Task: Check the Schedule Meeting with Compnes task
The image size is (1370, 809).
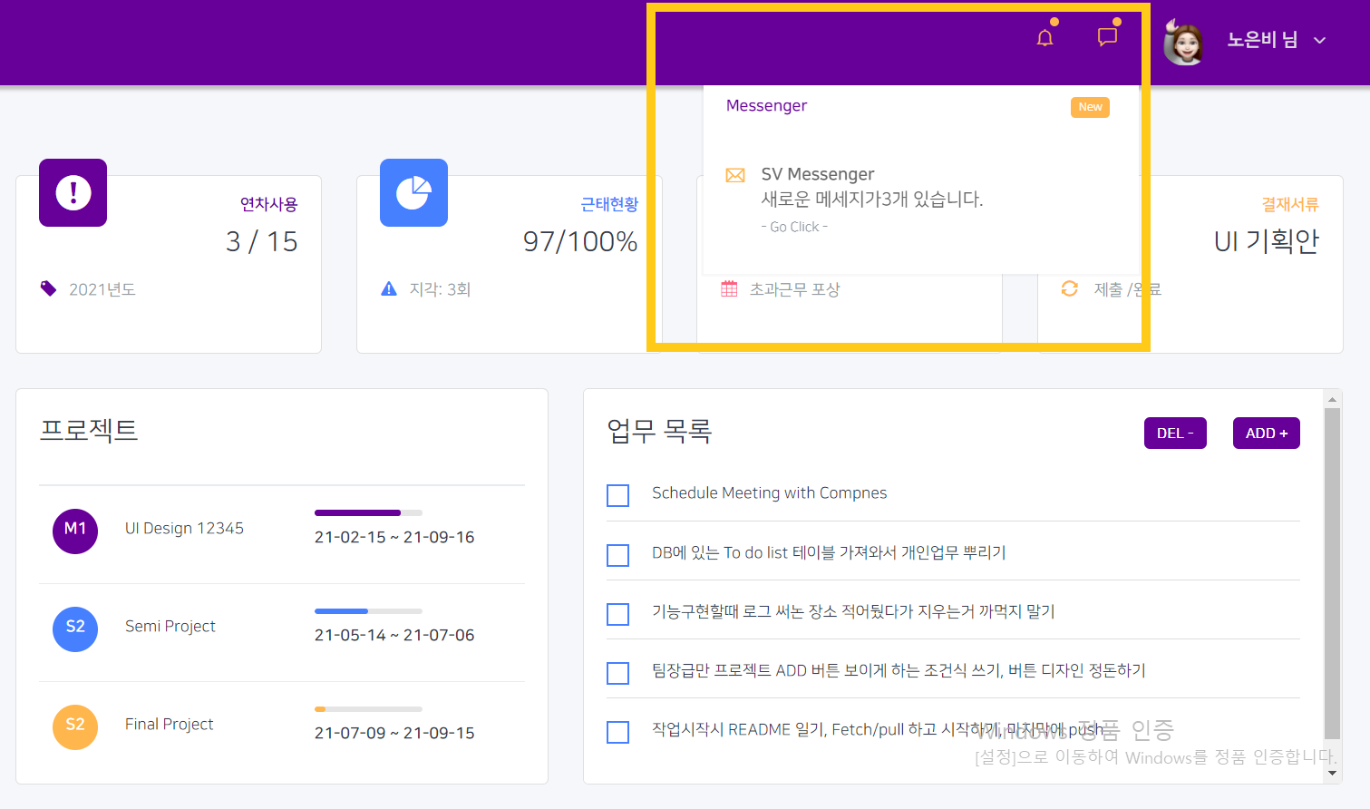Action: click(x=618, y=495)
